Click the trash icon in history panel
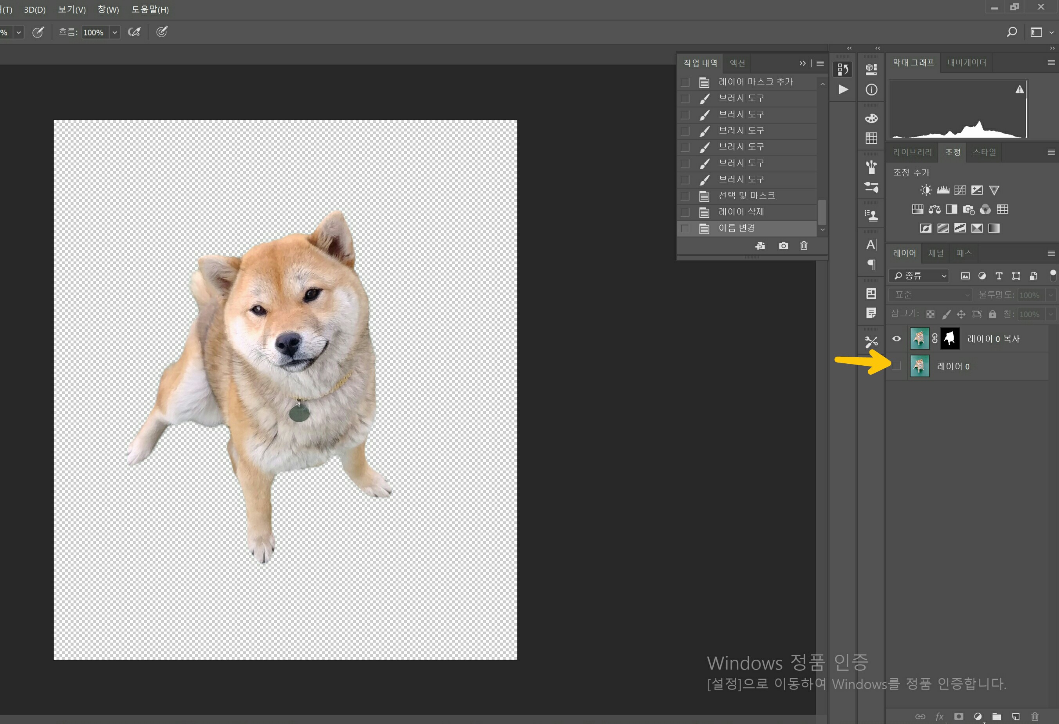The image size is (1059, 724). coord(804,246)
